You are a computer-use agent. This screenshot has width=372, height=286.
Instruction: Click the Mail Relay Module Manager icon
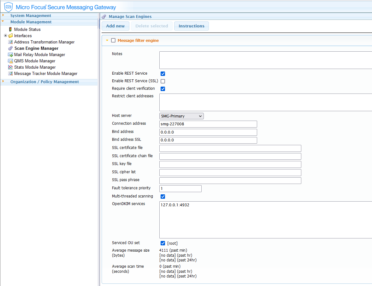10,55
